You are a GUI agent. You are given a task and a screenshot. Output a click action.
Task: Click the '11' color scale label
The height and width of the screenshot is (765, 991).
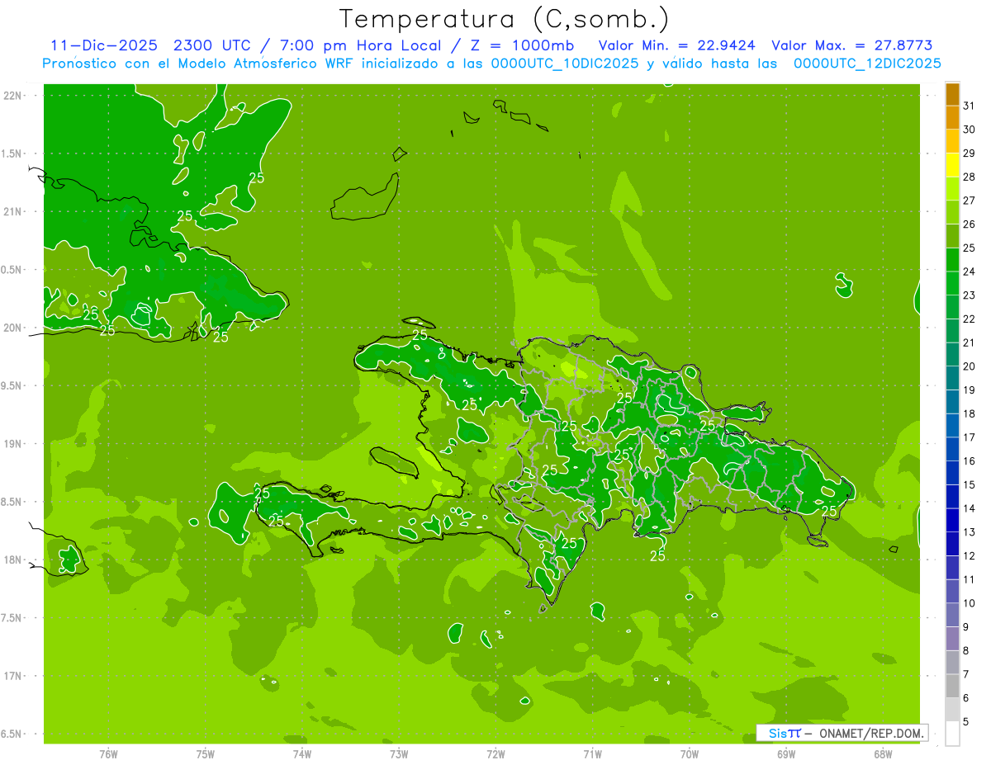[x=970, y=579]
